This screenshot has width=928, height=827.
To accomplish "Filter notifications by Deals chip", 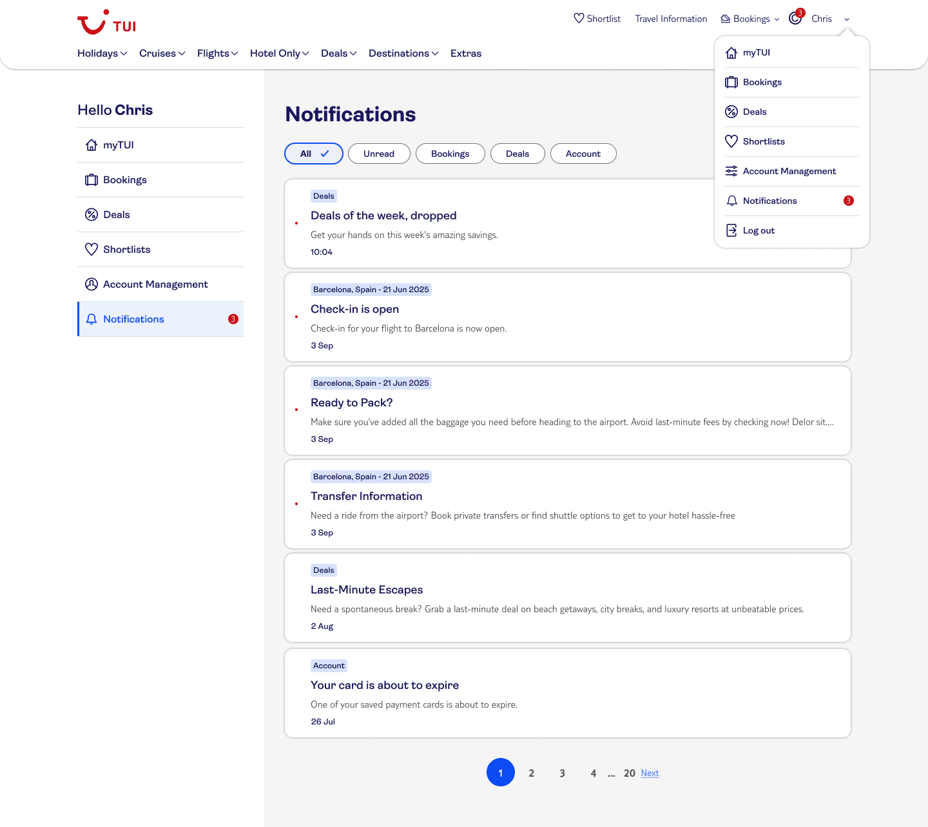I will [x=517, y=154].
